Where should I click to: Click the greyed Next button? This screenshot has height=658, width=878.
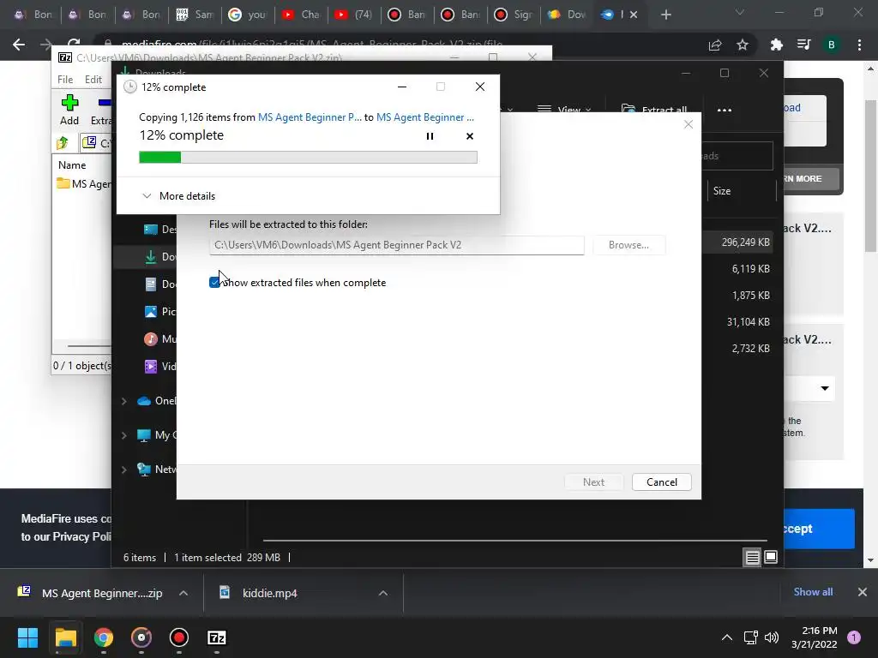pyautogui.click(x=593, y=482)
